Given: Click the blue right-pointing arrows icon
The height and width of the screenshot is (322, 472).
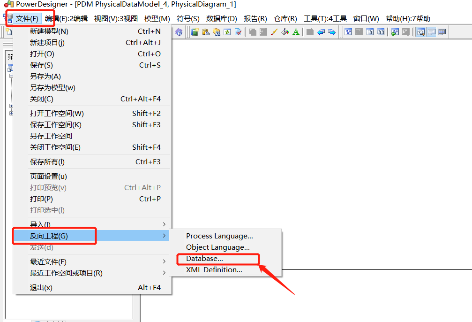Looking at the screenshot, I should pos(332,31).
